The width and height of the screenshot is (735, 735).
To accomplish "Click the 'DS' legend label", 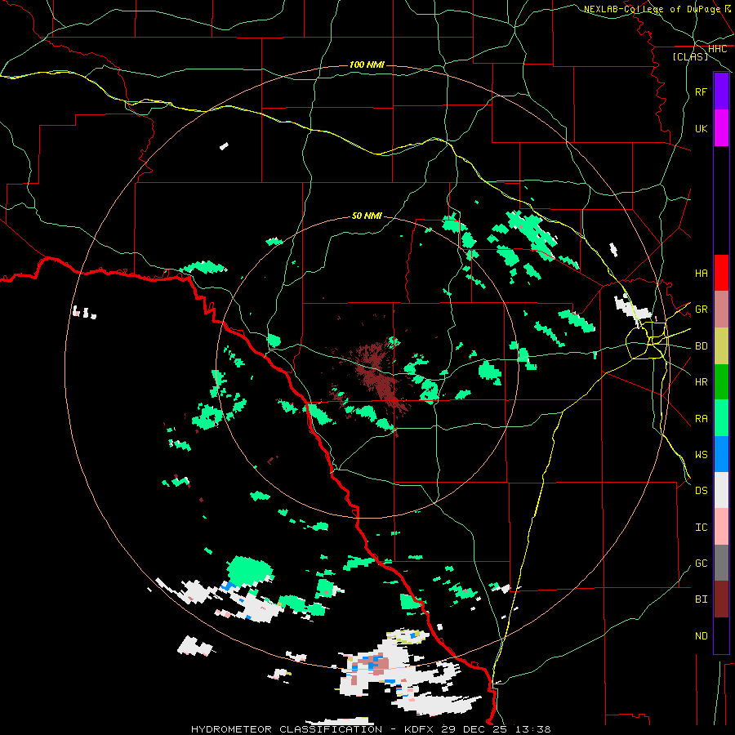I will [701, 491].
